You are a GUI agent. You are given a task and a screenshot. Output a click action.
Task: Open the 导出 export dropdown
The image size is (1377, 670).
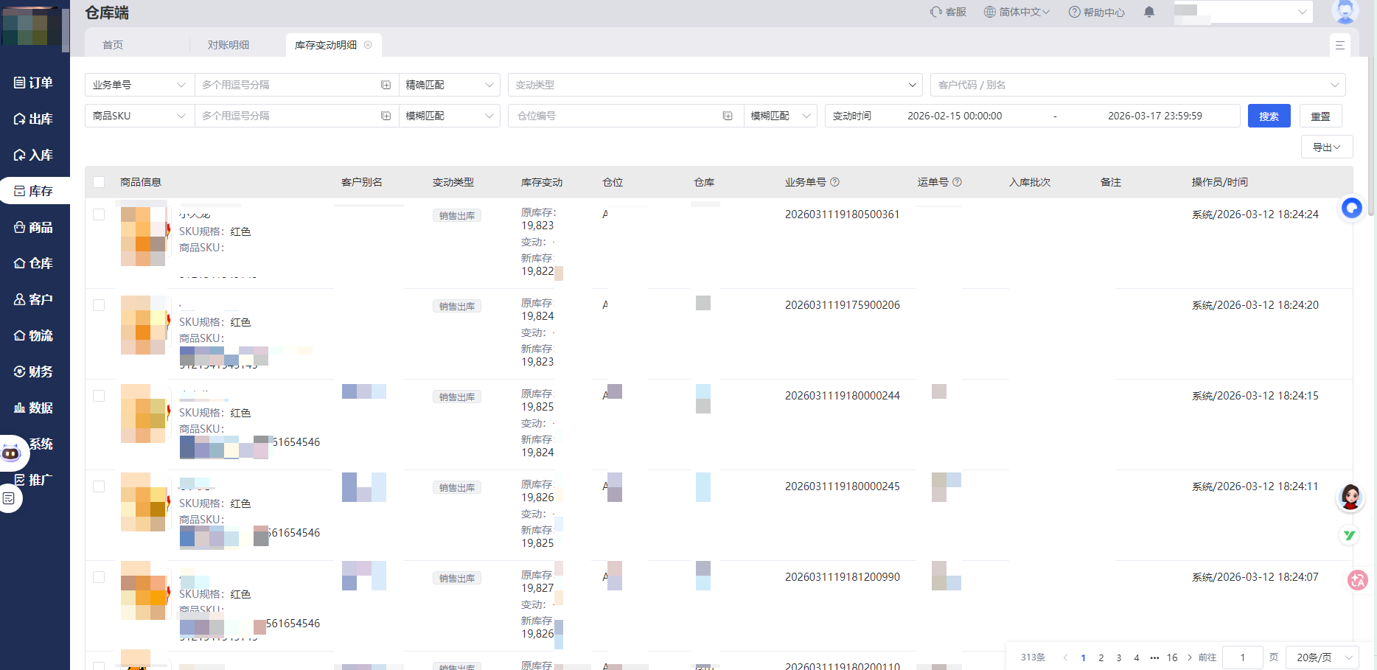(x=1326, y=147)
